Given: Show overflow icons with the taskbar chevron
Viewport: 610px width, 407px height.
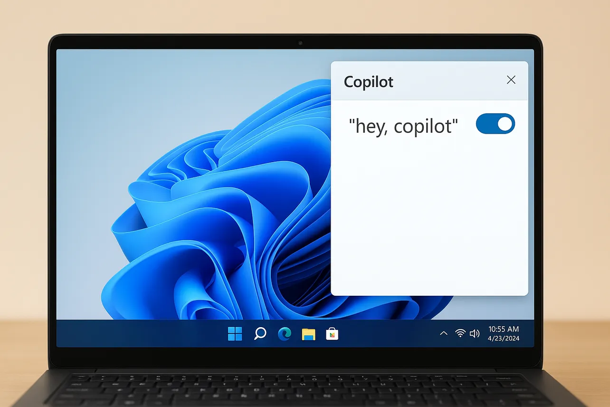Looking at the screenshot, I should (444, 333).
